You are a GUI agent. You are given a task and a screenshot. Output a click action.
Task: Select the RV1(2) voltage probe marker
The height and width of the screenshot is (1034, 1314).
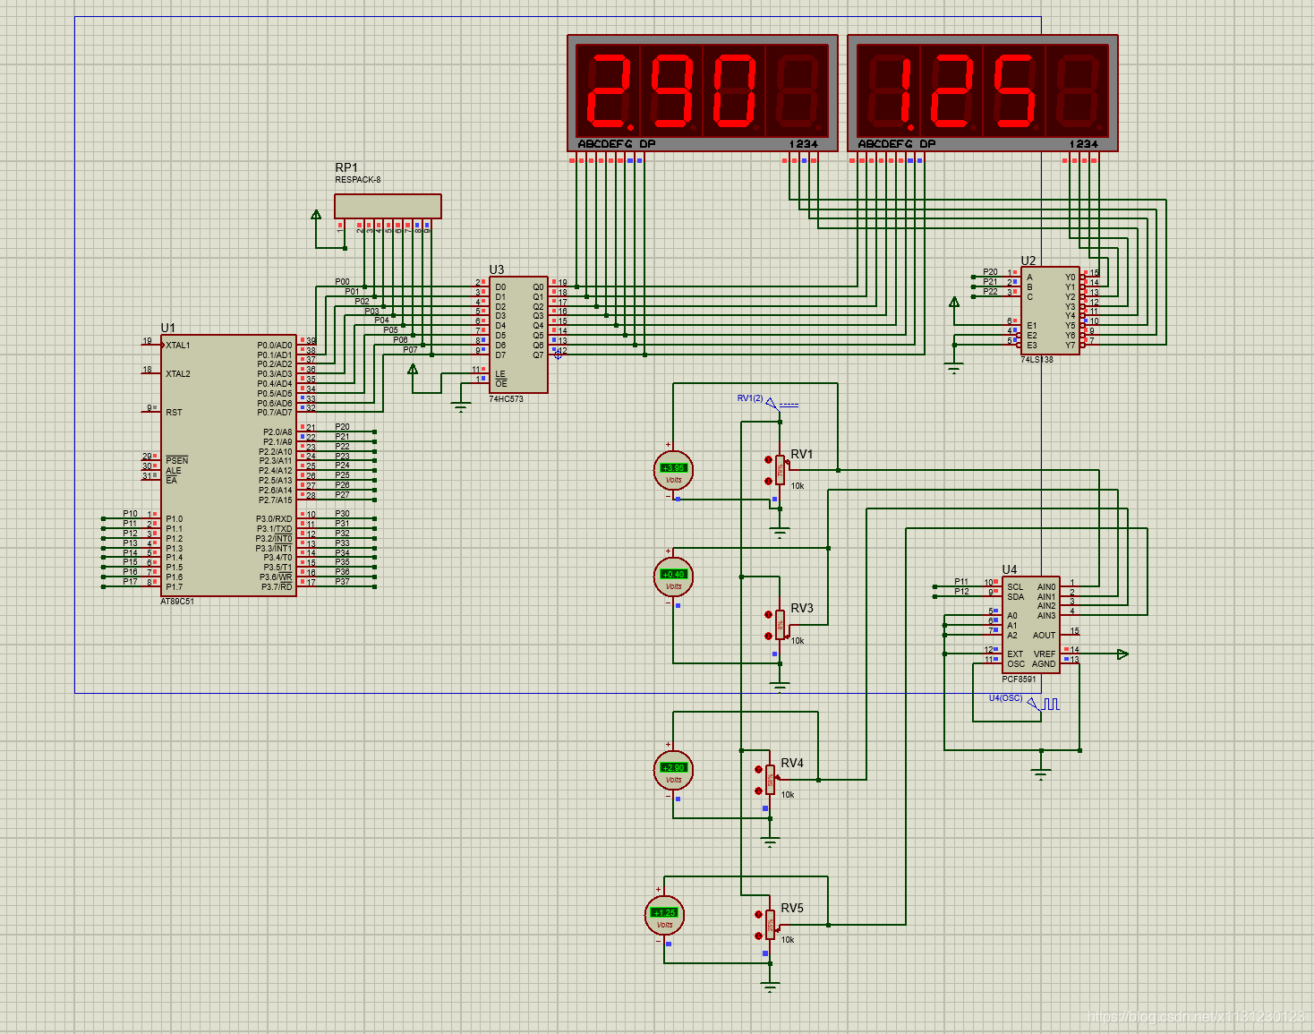pyautogui.click(x=768, y=401)
